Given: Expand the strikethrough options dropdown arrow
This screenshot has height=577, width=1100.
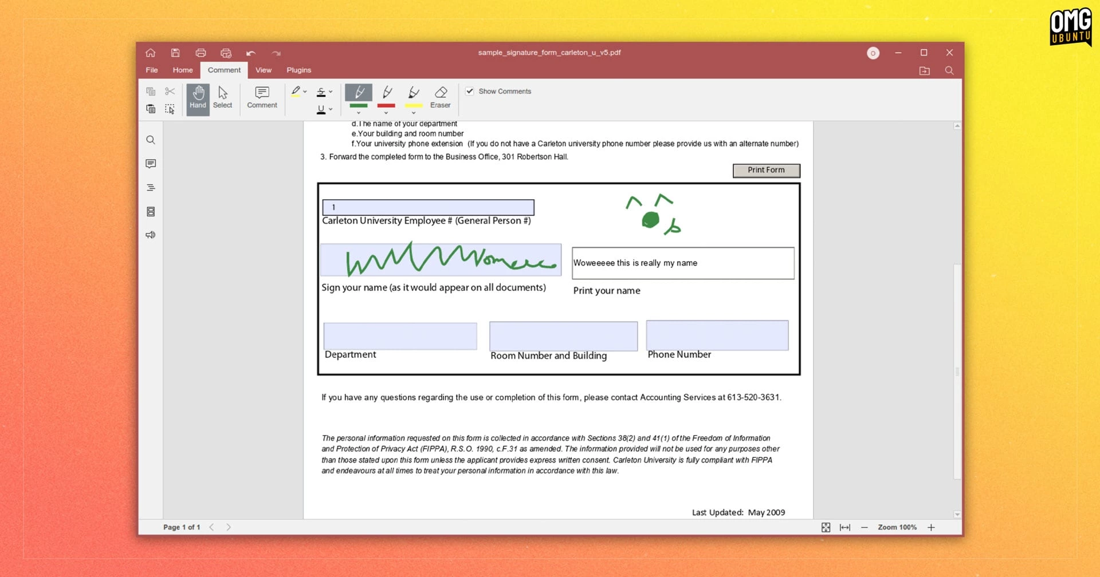Looking at the screenshot, I should pos(331,92).
